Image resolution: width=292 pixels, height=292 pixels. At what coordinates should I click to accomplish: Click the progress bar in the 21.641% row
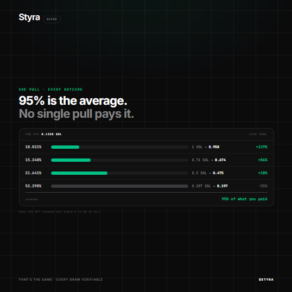point(119,173)
